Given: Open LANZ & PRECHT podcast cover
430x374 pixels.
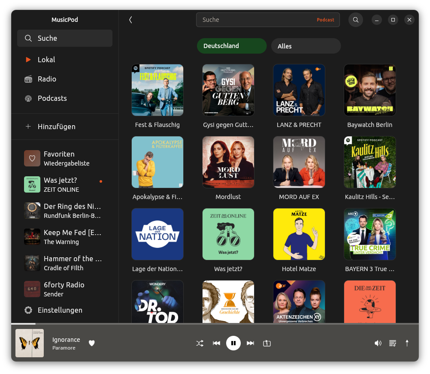Looking at the screenshot, I should point(299,90).
